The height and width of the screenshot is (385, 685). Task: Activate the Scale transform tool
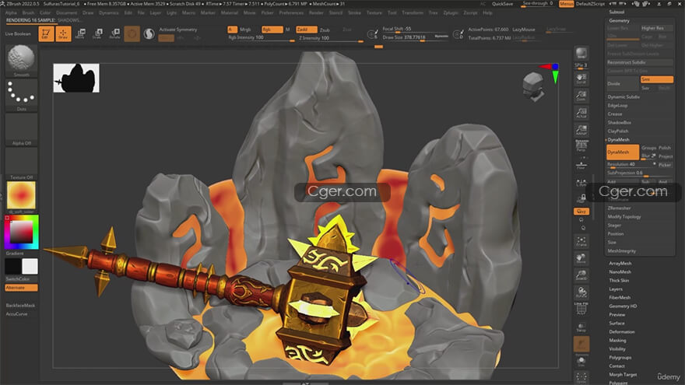point(97,34)
